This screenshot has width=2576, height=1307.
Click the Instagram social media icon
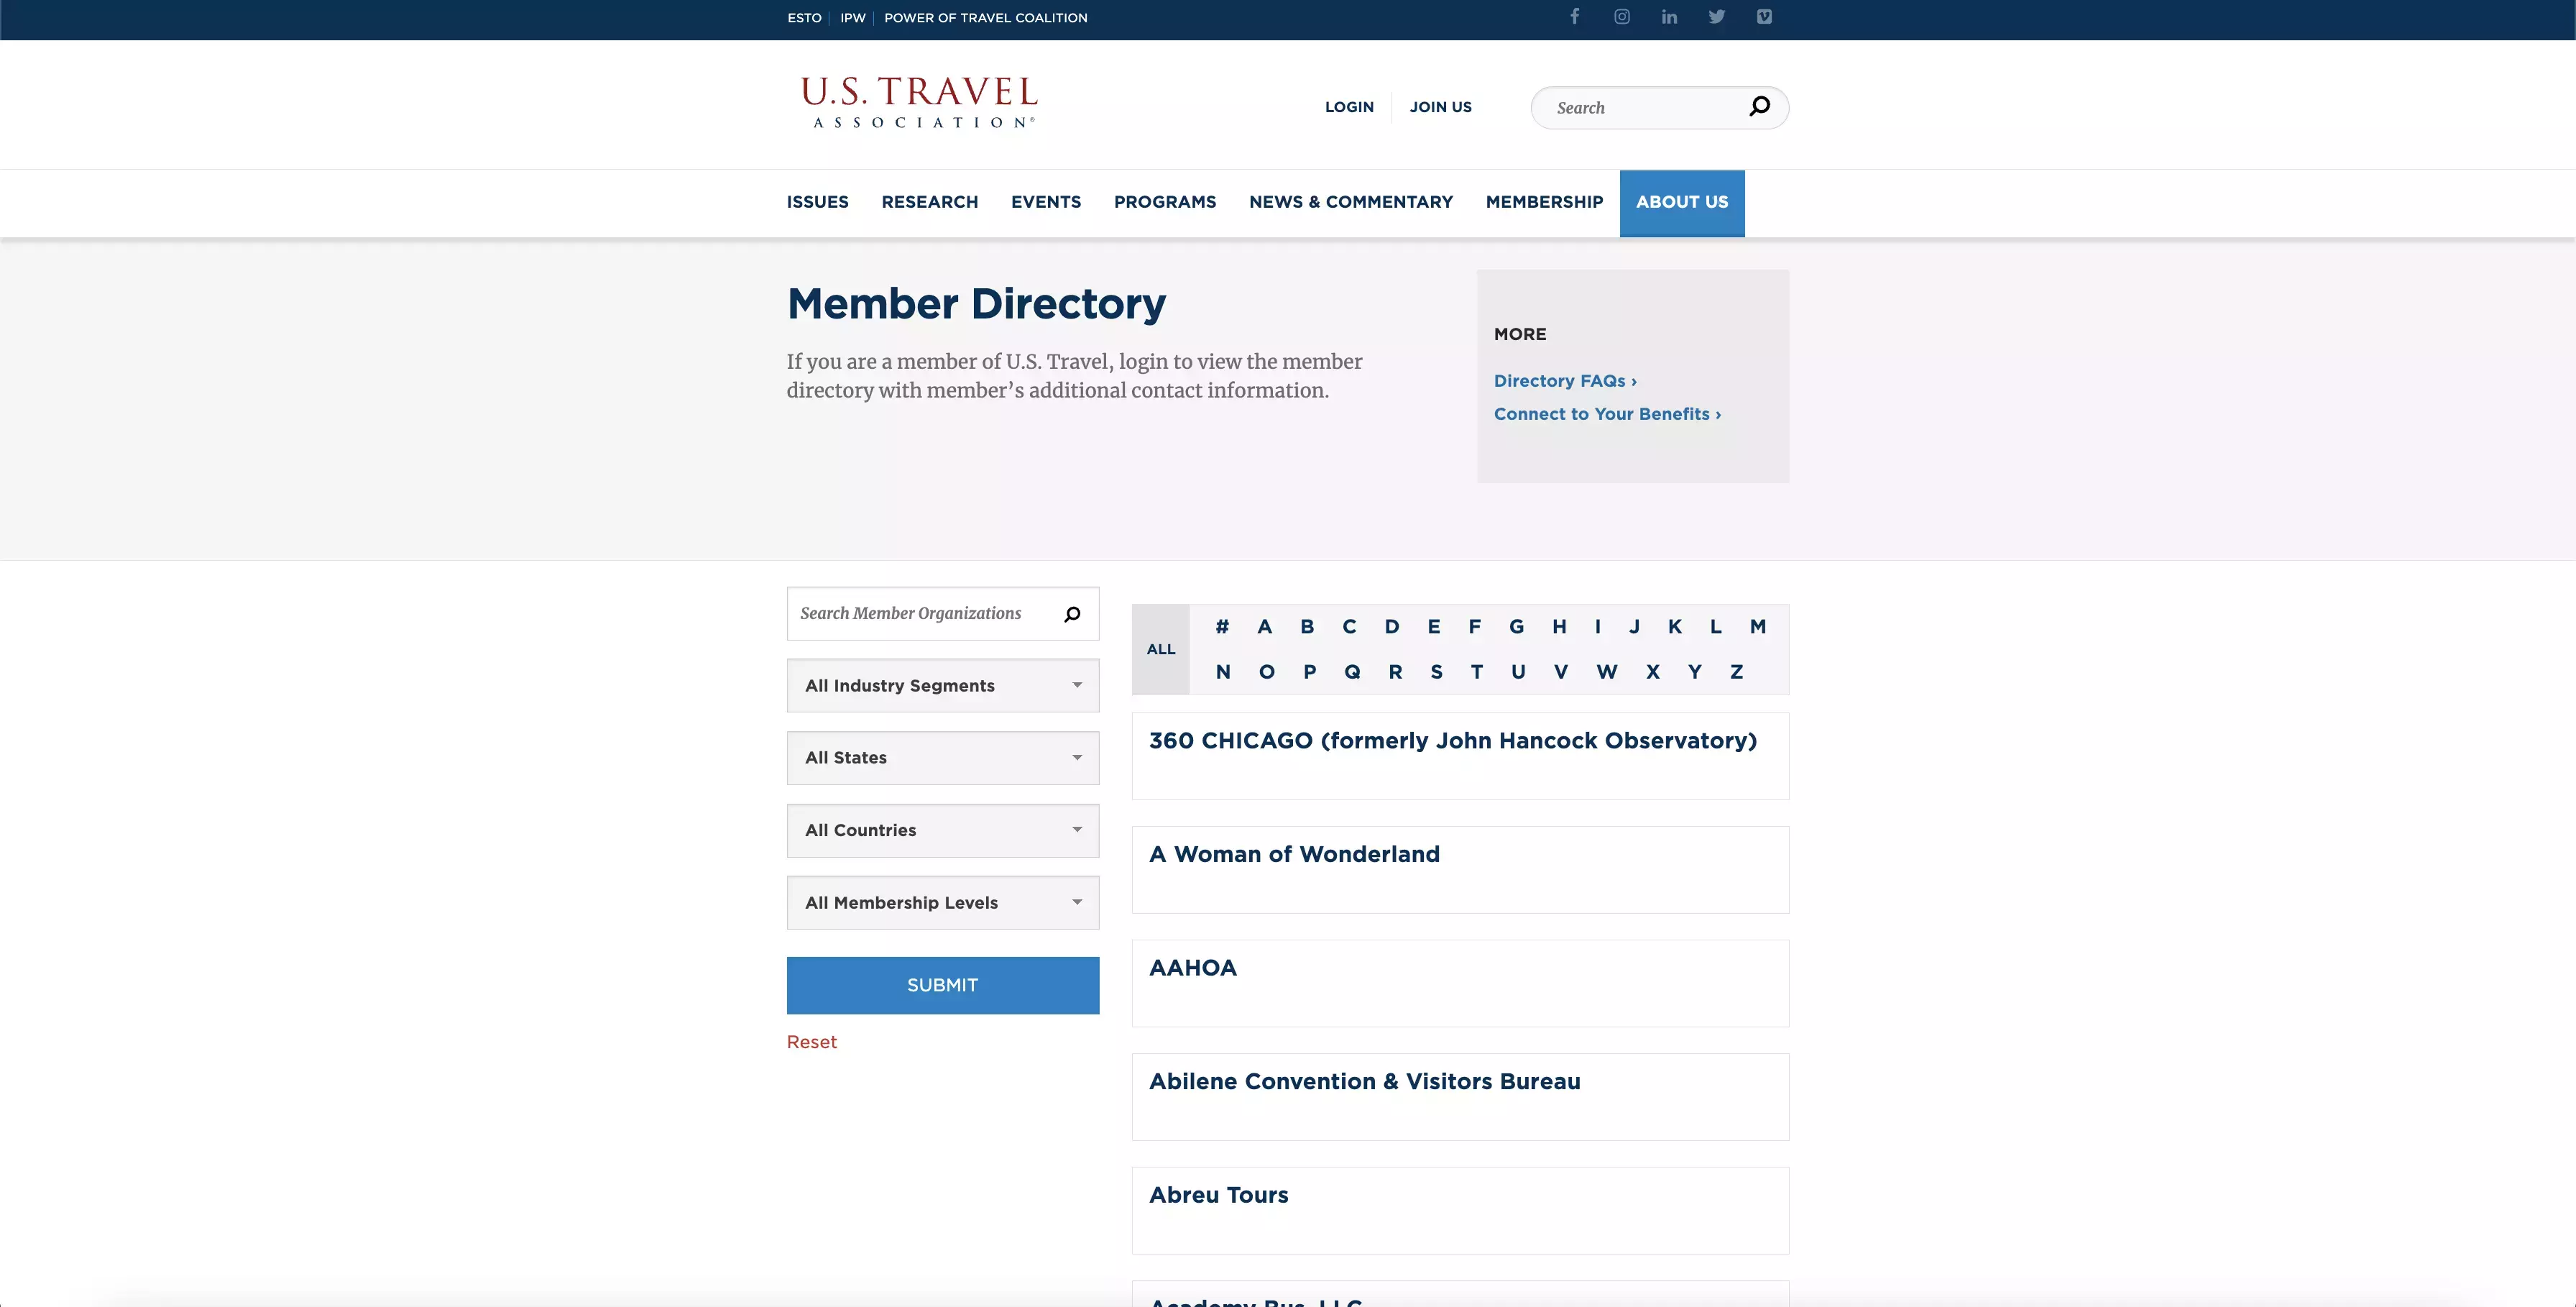(1619, 17)
